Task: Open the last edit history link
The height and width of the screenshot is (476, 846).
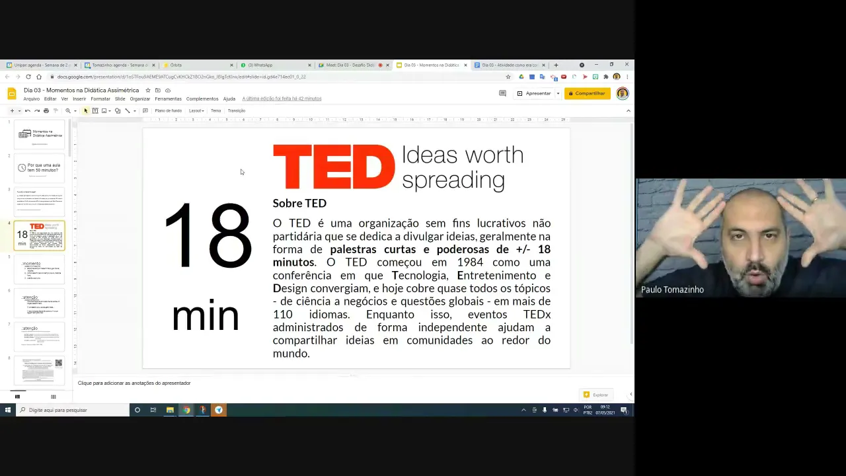Action: click(282, 99)
